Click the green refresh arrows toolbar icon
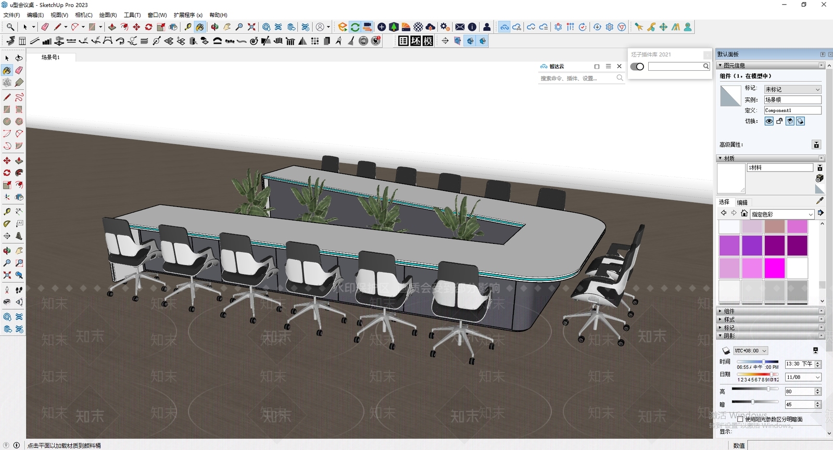Image resolution: width=833 pixels, height=450 pixels. (355, 27)
